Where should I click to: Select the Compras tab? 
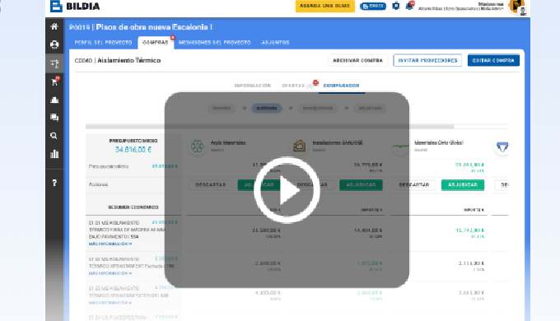[x=156, y=43]
